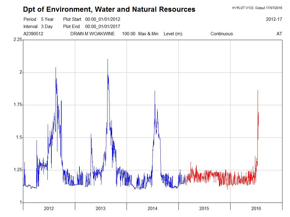Click the DRAIN M WOAKWINE site name
The width and height of the screenshot is (290, 217).
(92, 34)
